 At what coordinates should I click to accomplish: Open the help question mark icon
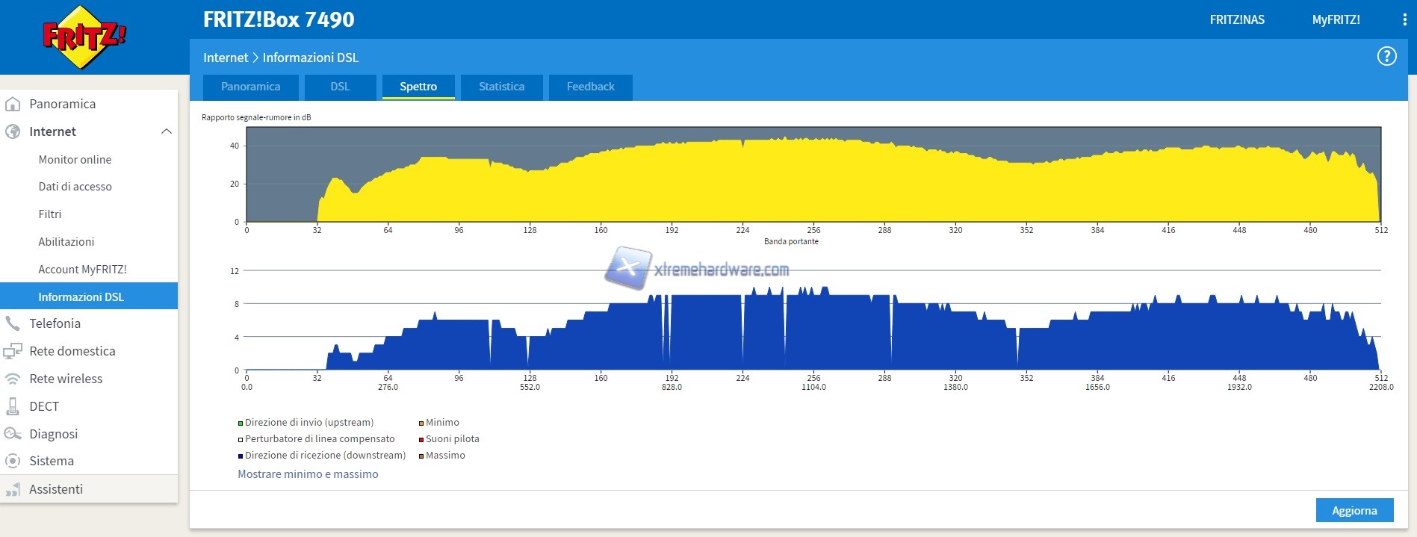click(x=1386, y=57)
